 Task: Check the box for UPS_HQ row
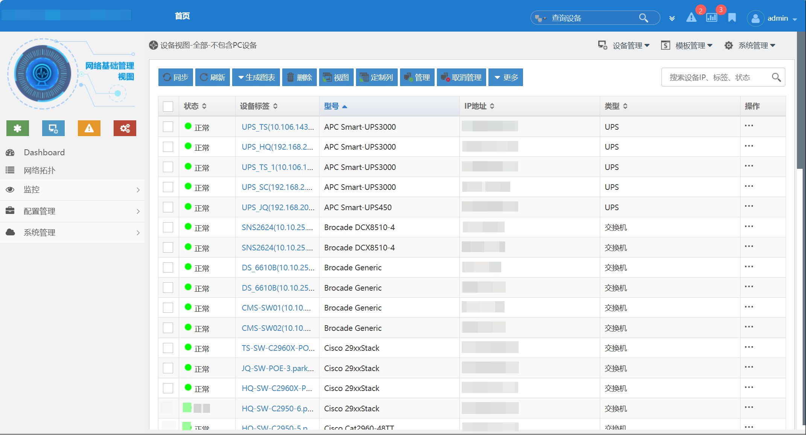[168, 147]
